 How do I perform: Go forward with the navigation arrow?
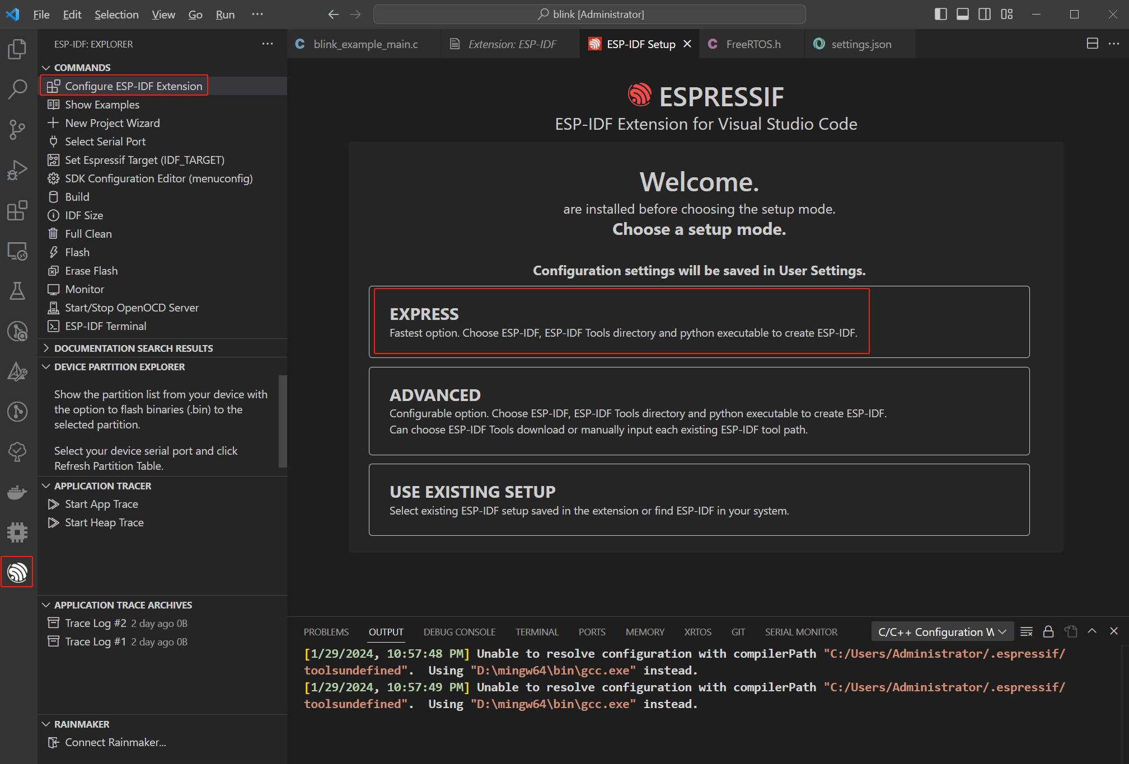(355, 14)
